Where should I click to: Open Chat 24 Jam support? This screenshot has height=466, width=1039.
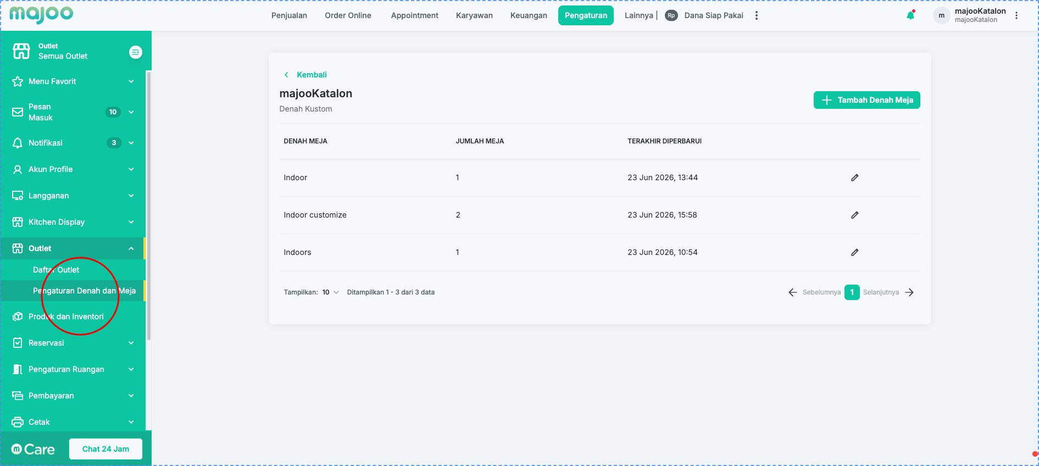[105, 449]
